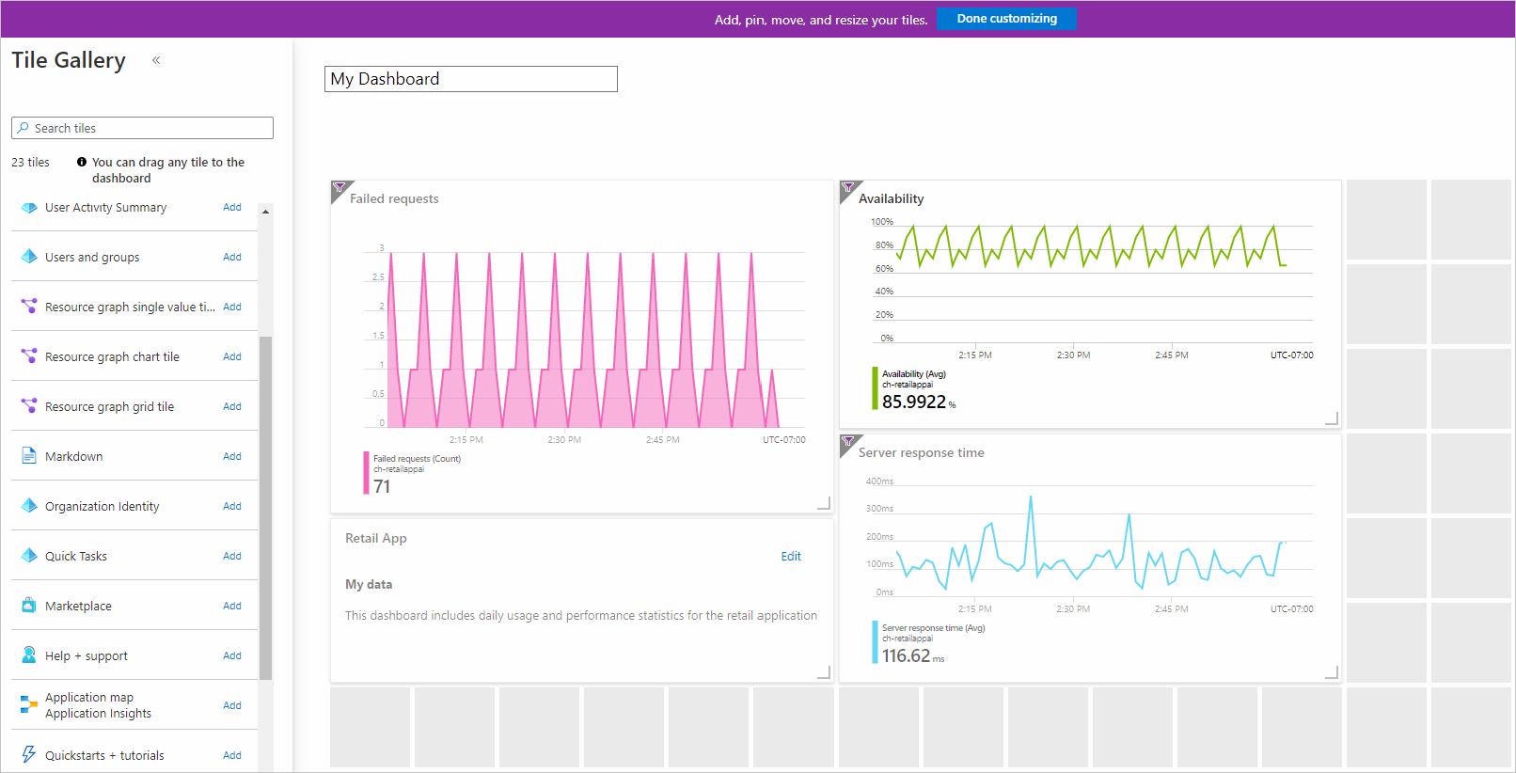Click the scroll up arrow in tile list

pyautogui.click(x=265, y=212)
